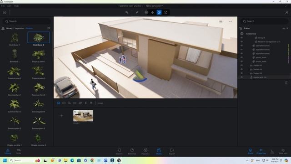Click the Scene search field
Image resolution: width=291 pixels, height=164 pixels.
pos(264,21)
